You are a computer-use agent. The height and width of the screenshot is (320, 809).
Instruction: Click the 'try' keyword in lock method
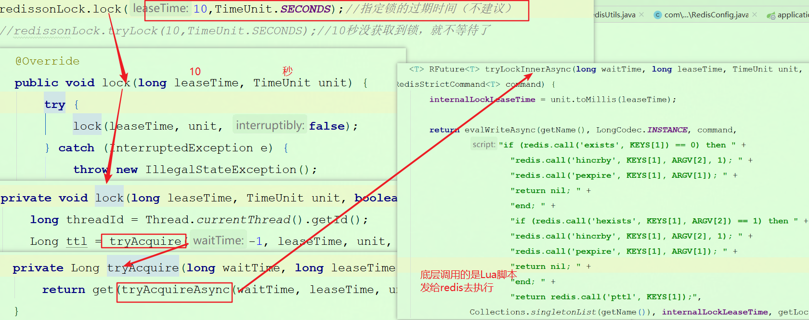click(55, 104)
